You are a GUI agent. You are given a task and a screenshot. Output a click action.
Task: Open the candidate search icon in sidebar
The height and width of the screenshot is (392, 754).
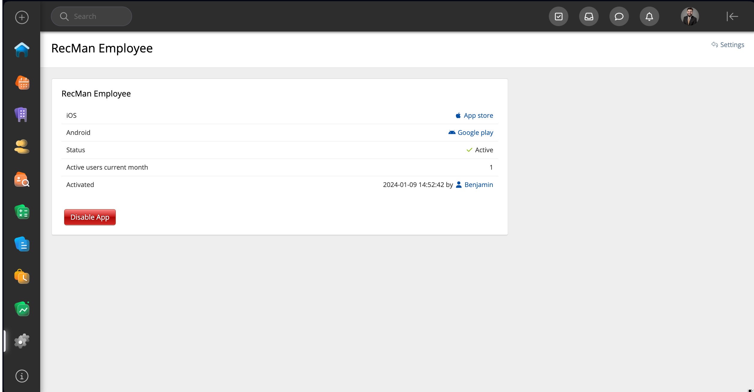tap(22, 180)
